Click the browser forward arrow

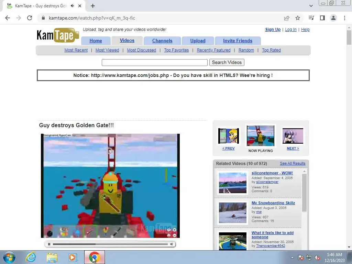pos(19,18)
